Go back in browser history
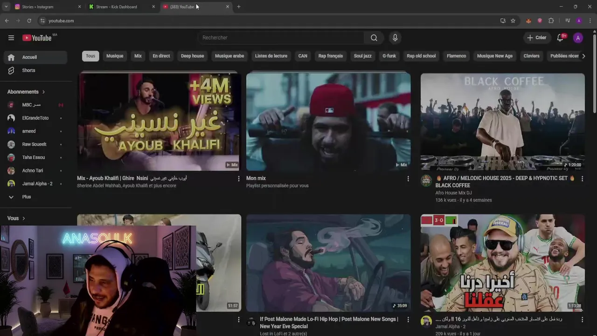The height and width of the screenshot is (336, 597). 7,21
